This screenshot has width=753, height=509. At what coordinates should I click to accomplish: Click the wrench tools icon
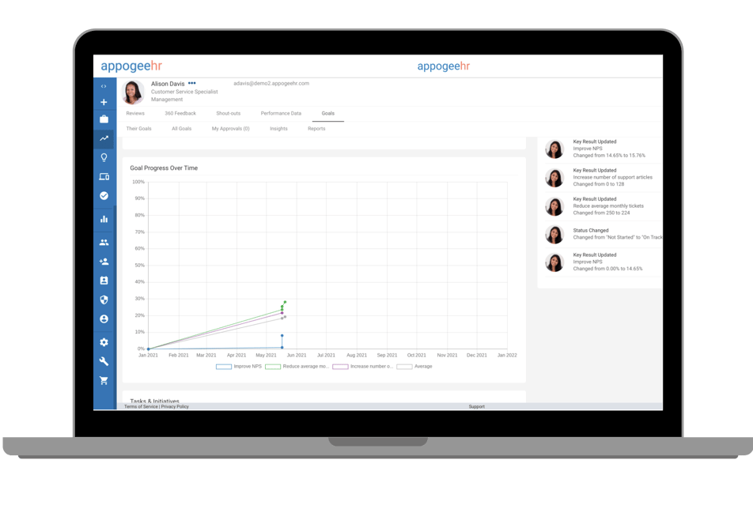(104, 361)
